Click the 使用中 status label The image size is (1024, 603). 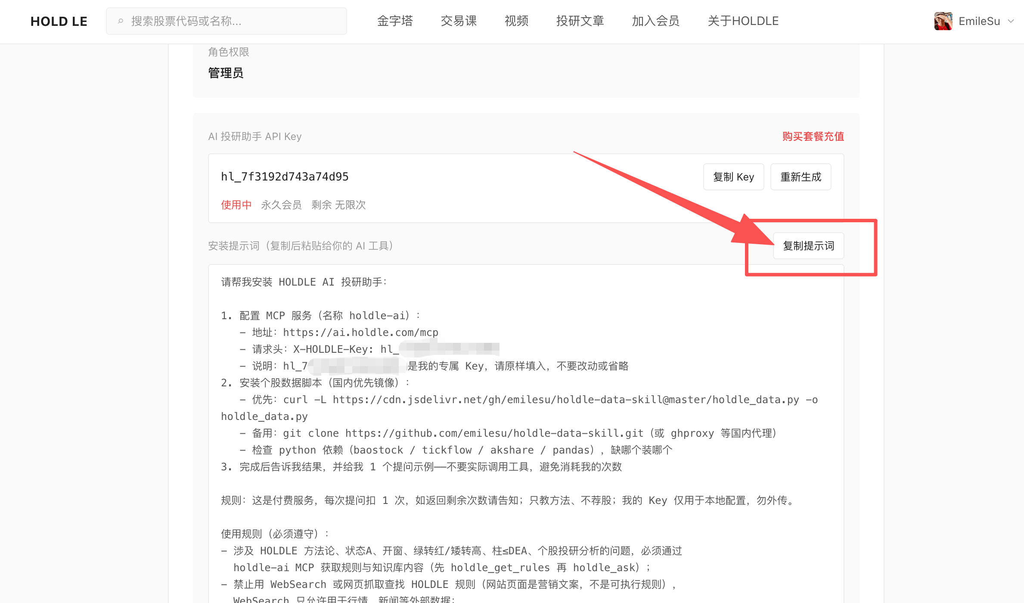point(236,205)
